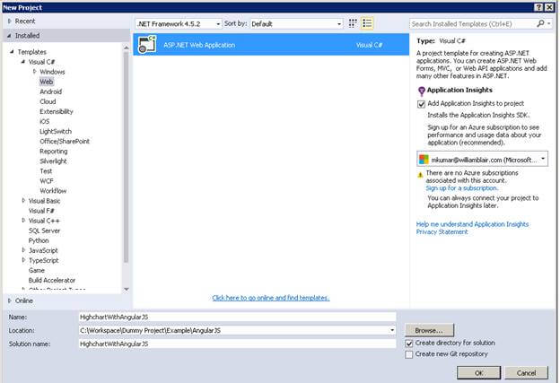The height and width of the screenshot is (383, 560).
Task: Enable Create new Git repository
Action: click(x=409, y=354)
